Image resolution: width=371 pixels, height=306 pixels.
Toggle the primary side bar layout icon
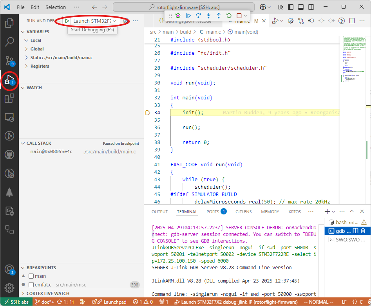[291, 7]
